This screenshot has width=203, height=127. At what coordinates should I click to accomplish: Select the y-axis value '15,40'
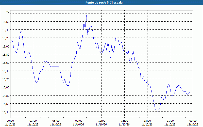[x=6, y=71]
